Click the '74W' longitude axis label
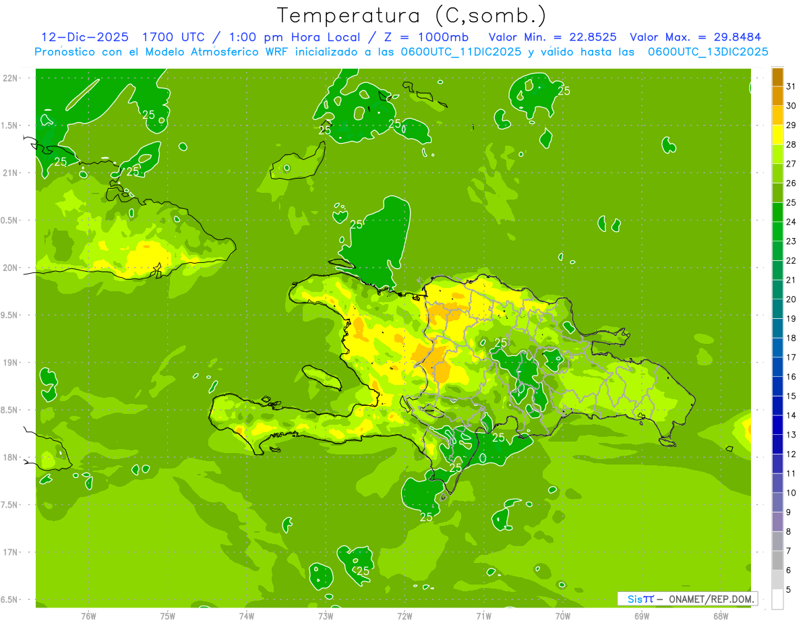 click(x=247, y=616)
